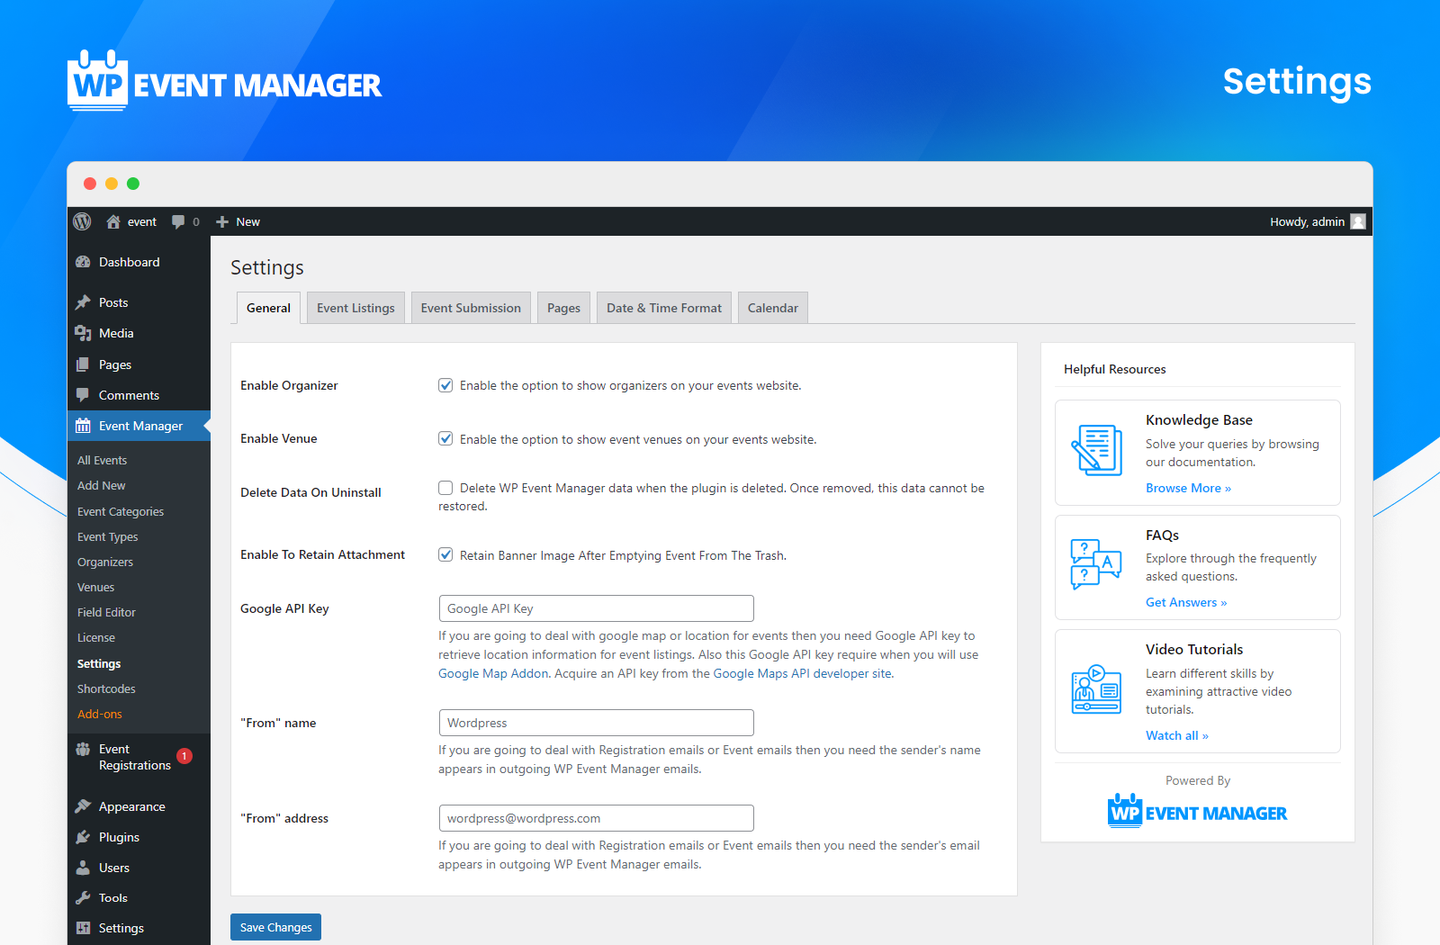
Task: Click the plus icon next to New
Action: point(222,221)
